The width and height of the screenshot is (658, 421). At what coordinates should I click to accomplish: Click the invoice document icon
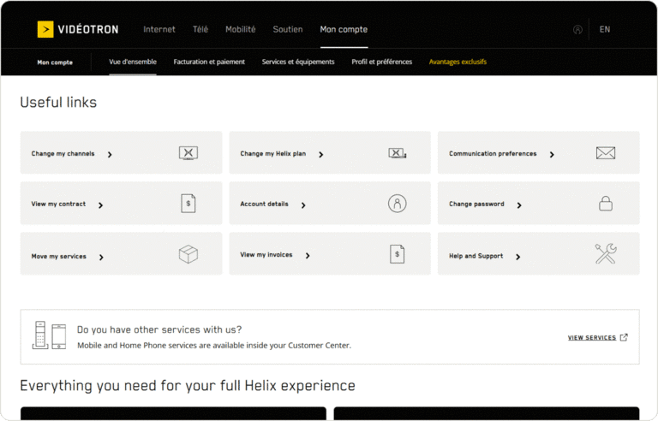pyautogui.click(x=397, y=254)
